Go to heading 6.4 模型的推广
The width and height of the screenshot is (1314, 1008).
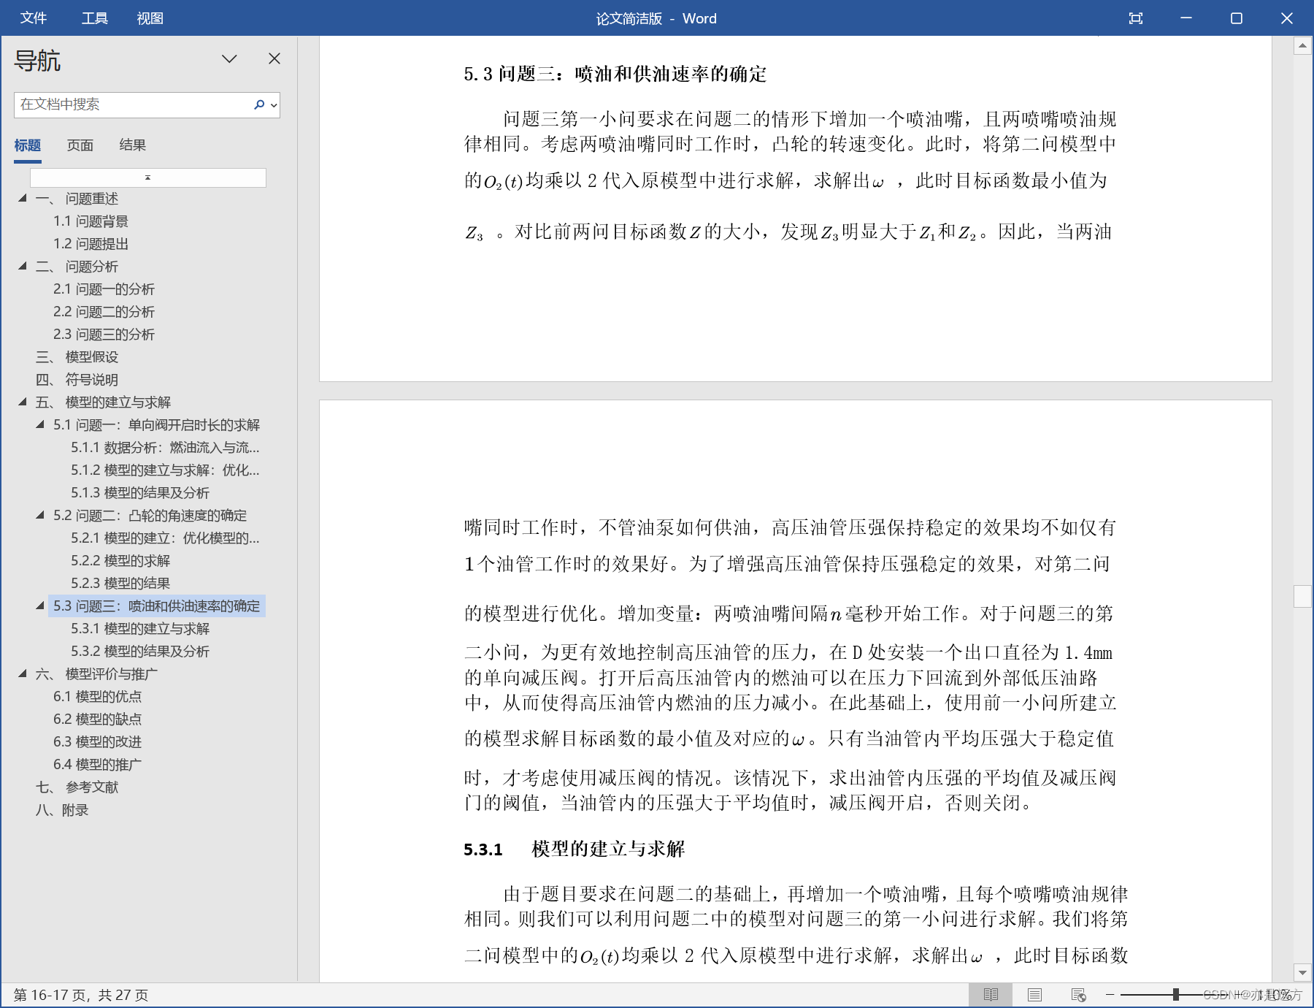click(97, 765)
